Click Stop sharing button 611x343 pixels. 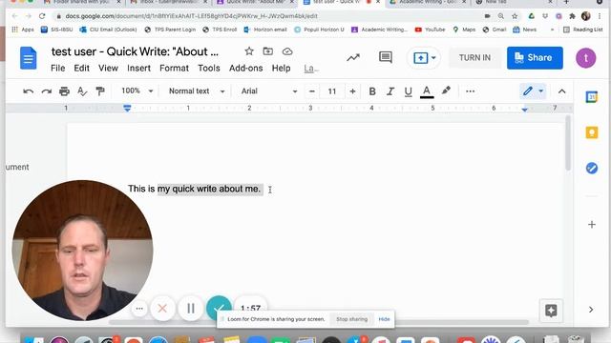351,319
